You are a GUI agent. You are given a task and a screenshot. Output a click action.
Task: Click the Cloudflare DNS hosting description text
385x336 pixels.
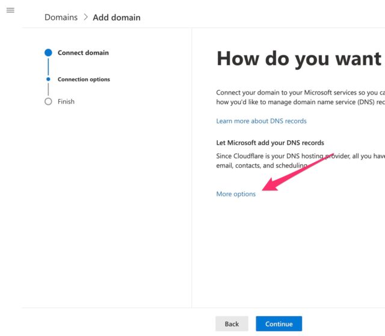coord(301,161)
